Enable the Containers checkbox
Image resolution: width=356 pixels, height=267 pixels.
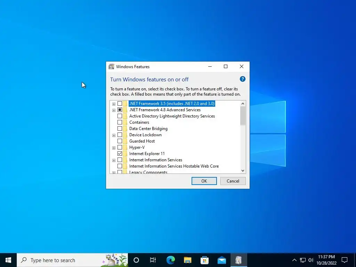pos(120,122)
